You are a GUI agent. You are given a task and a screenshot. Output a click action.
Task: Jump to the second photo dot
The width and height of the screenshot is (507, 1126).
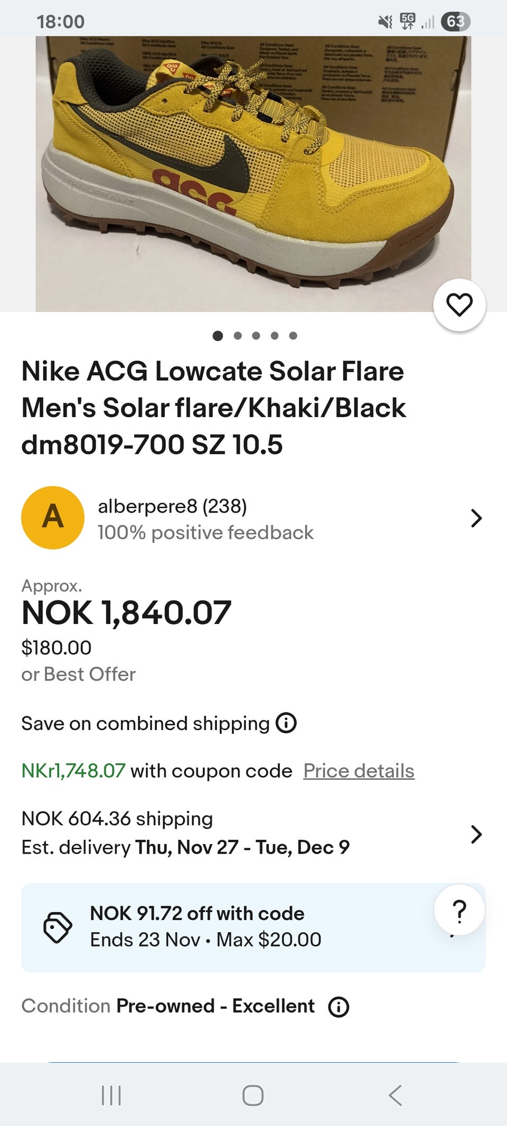pos(238,336)
